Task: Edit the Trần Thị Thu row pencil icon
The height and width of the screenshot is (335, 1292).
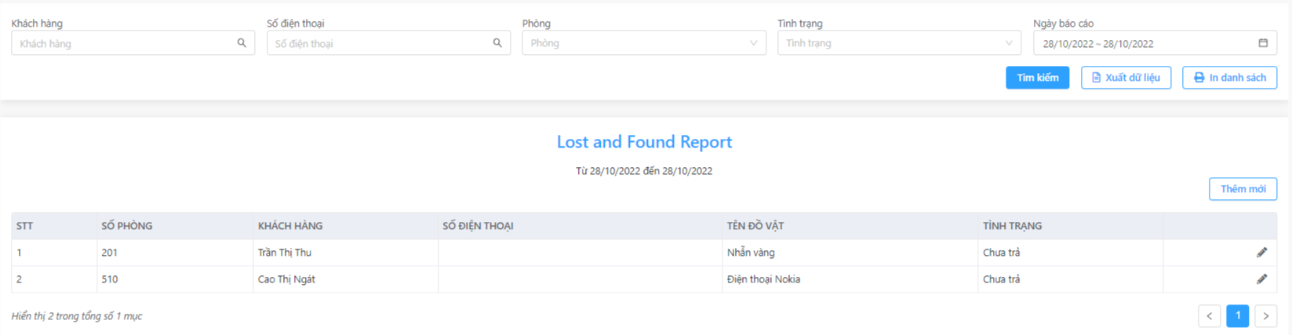Action: pyautogui.click(x=1261, y=253)
